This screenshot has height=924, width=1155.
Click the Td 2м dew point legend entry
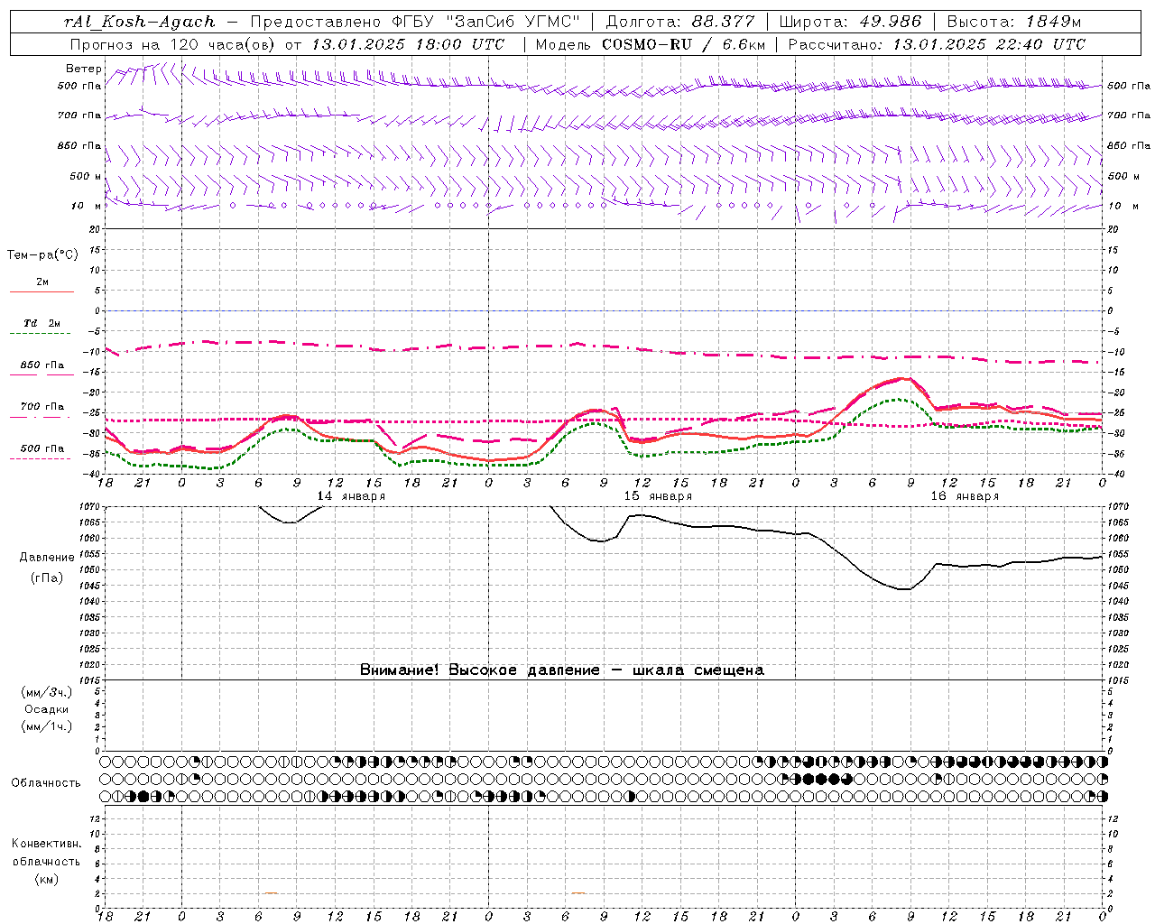click(42, 323)
